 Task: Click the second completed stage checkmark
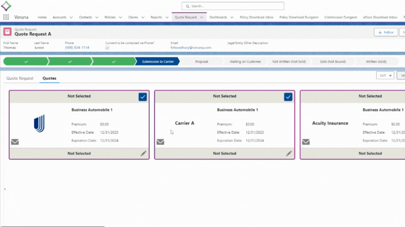pos(70,62)
